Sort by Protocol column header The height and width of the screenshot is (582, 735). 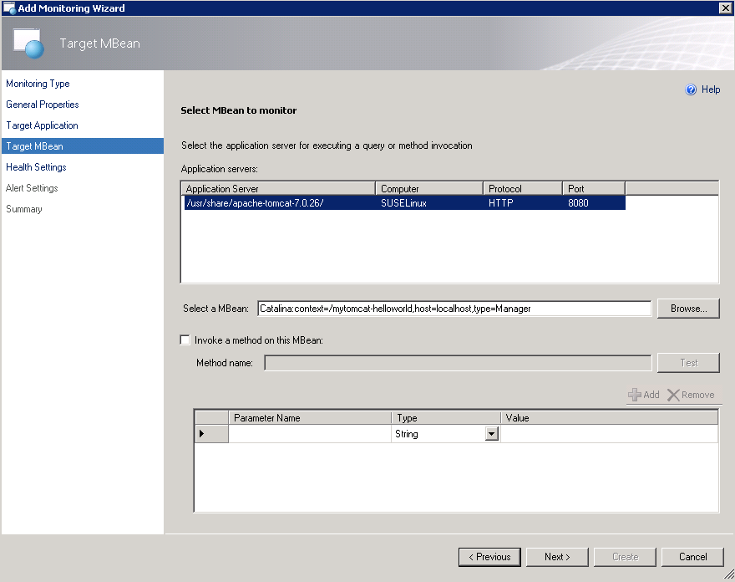click(x=523, y=189)
